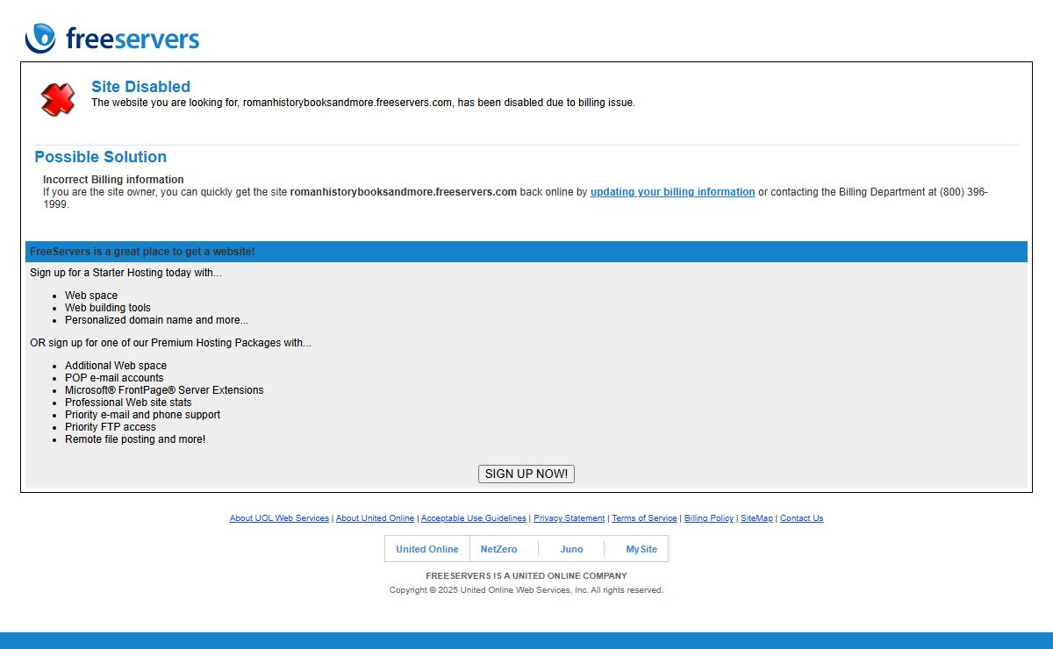Click the Possible Solution heading
The image size is (1053, 649).
(100, 157)
